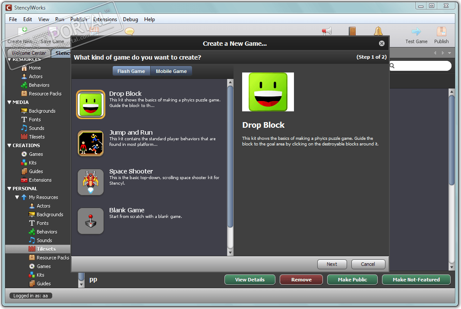Select Games under My Resources
Image resolution: width=461 pixels, height=309 pixels.
pyautogui.click(x=44, y=266)
